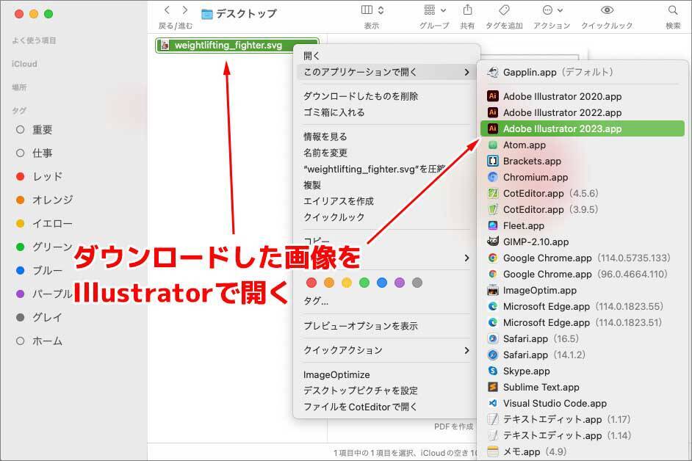Open the Group view dropdown
This screenshot has width=692, height=461.
point(434,11)
